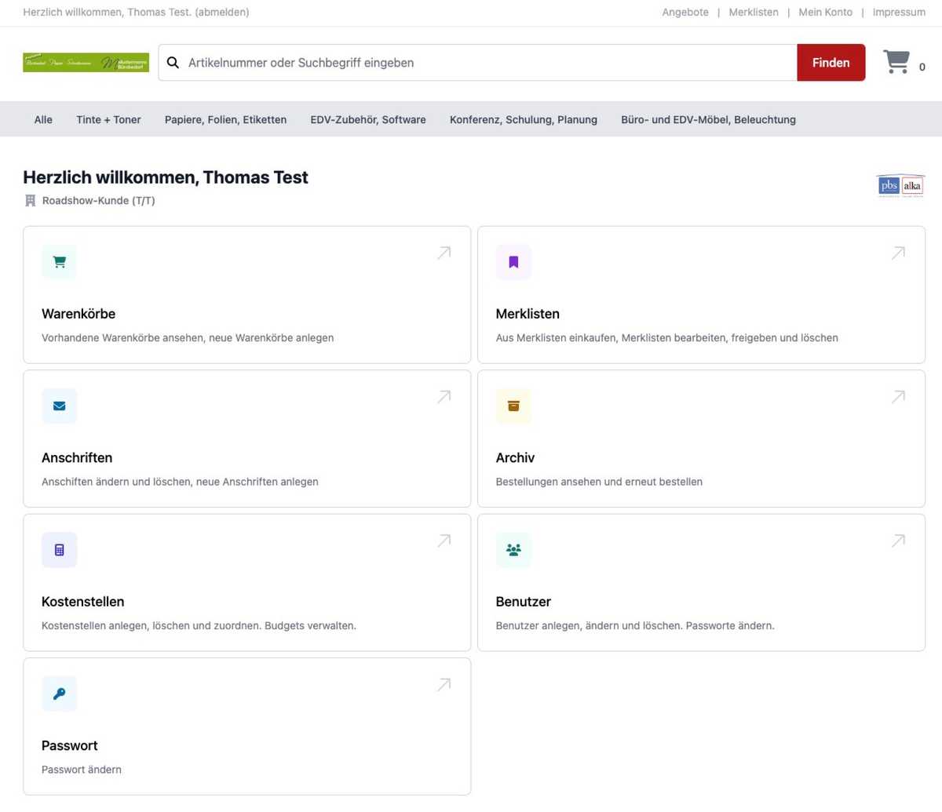Click the purple bookmark icon on Merklisten card
Image resolution: width=942 pixels, height=812 pixels.
[513, 262]
